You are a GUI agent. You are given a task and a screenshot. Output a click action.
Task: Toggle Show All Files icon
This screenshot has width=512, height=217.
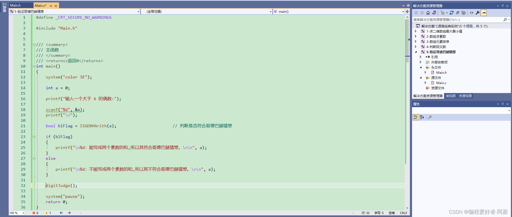click(464, 13)
